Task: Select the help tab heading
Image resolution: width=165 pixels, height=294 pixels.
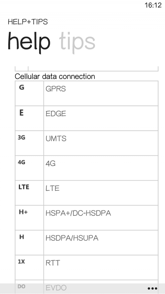Action: click(x=29, y=42)
